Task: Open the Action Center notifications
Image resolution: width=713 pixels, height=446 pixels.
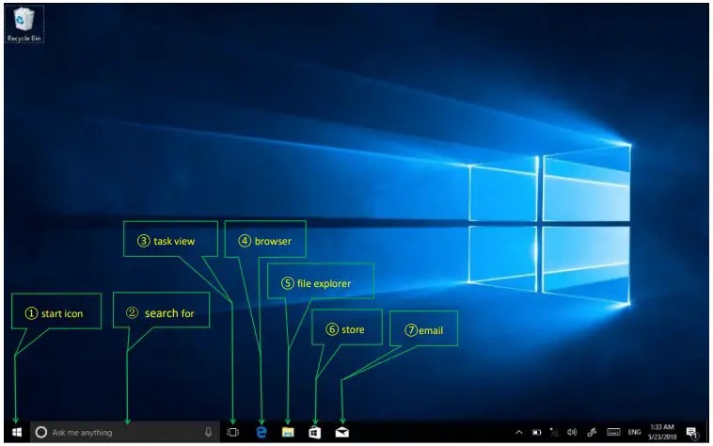Action: coord(692,433)
